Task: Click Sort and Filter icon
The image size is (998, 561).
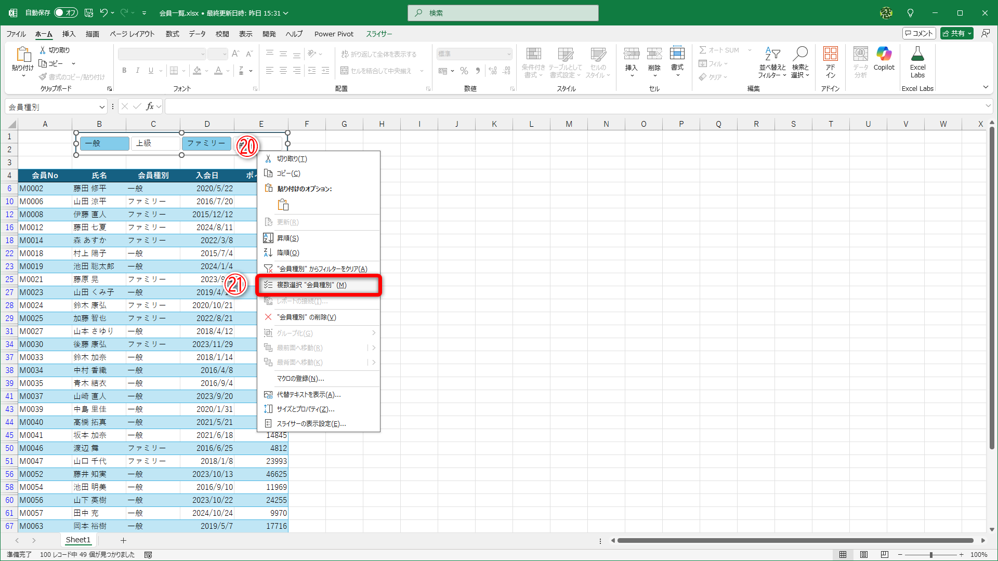Action: [x=772, y=62]
